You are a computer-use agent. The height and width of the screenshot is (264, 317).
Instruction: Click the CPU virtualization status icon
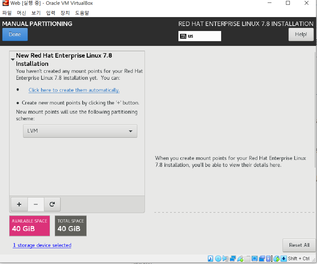[x=268, y=259]
